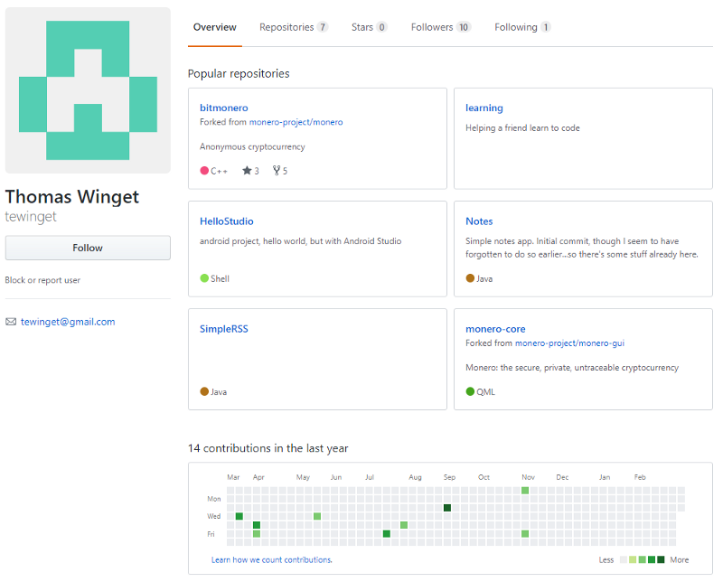Select the March Wednesday contribution square
723x582 pixels.
(x=239, y=516)
